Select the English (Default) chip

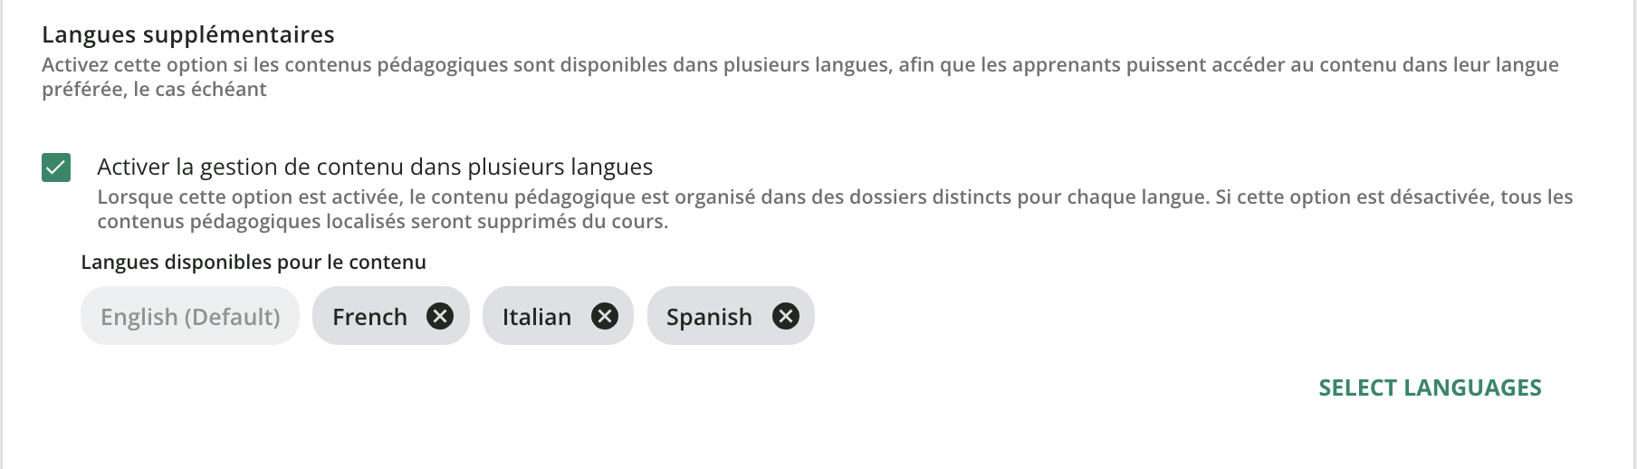pyautogui.click(x=190, y=316)
